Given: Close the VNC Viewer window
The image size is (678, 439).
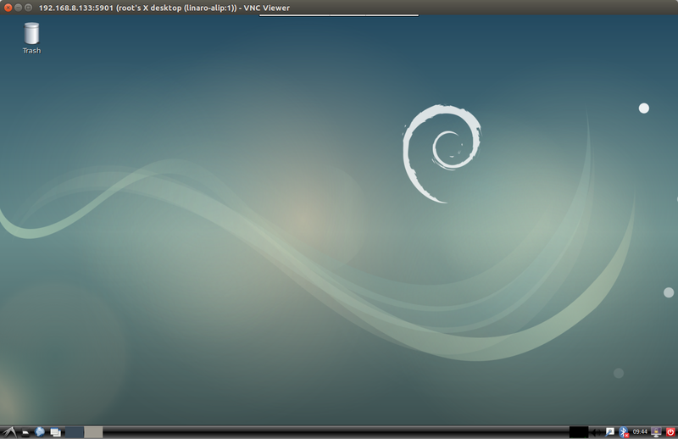Looking at the screenshot, I should tap(7, 7).
